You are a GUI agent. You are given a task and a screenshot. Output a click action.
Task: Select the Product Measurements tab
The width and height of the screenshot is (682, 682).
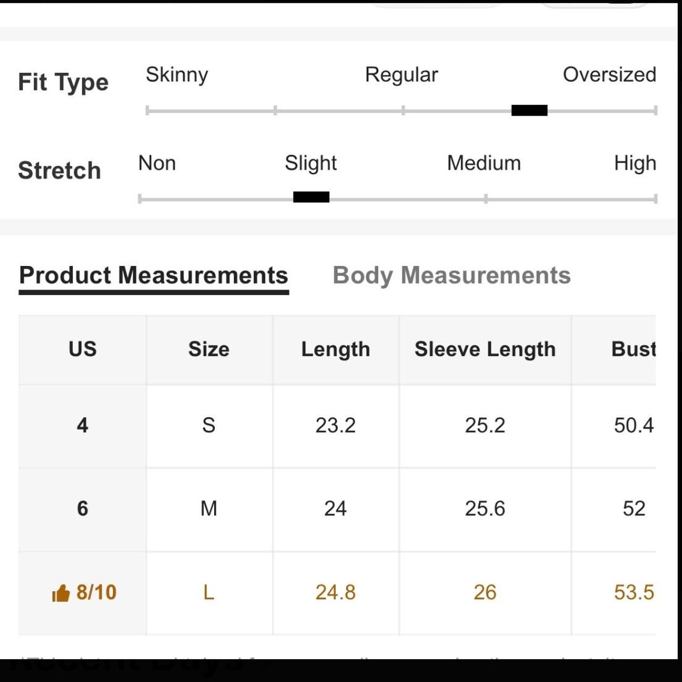(x=153, y=275)
